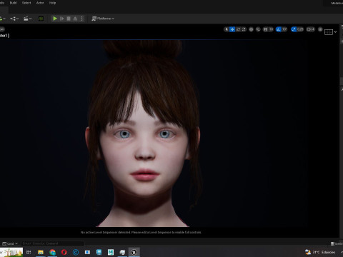
Task: Open the Blueprints dropdown in toolbar
Action: tap(14, 19)
